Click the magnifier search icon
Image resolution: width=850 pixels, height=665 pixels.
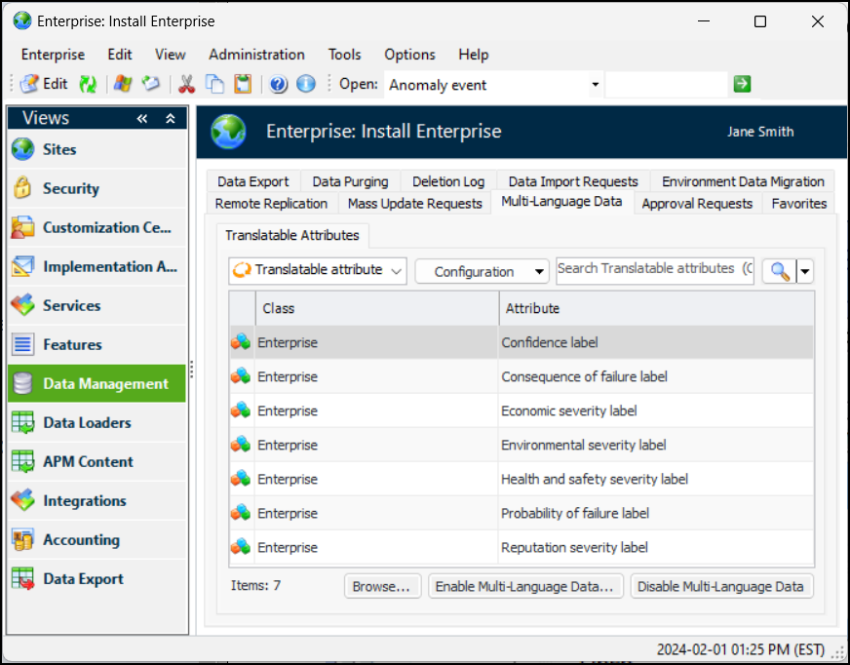pos(780,271)
